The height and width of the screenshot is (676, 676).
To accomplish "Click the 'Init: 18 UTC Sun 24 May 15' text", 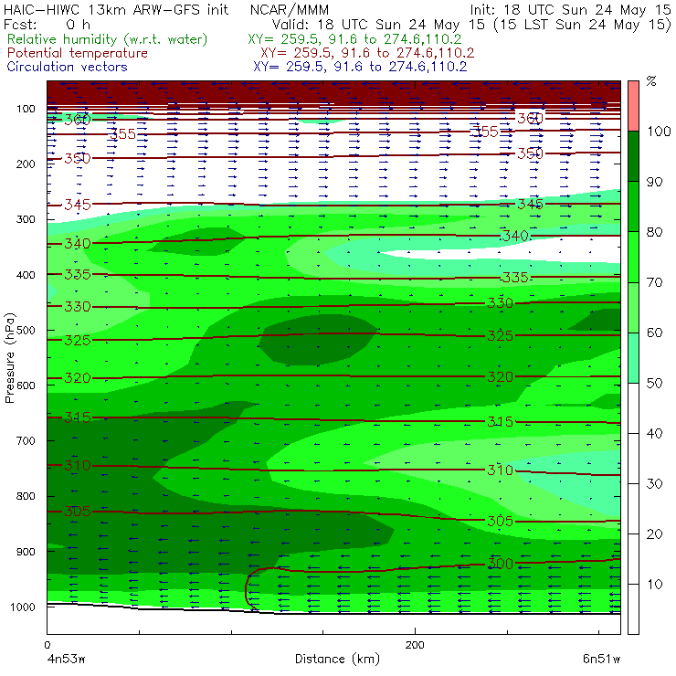I will (570, 10).
